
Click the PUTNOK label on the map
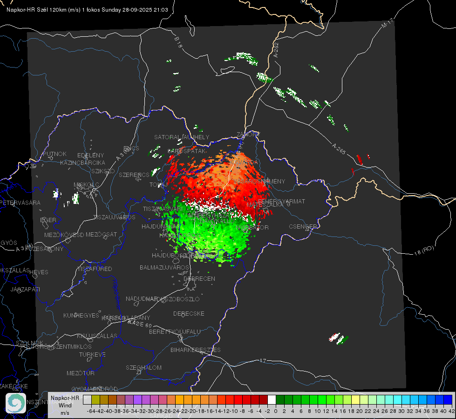coord(54,154)
